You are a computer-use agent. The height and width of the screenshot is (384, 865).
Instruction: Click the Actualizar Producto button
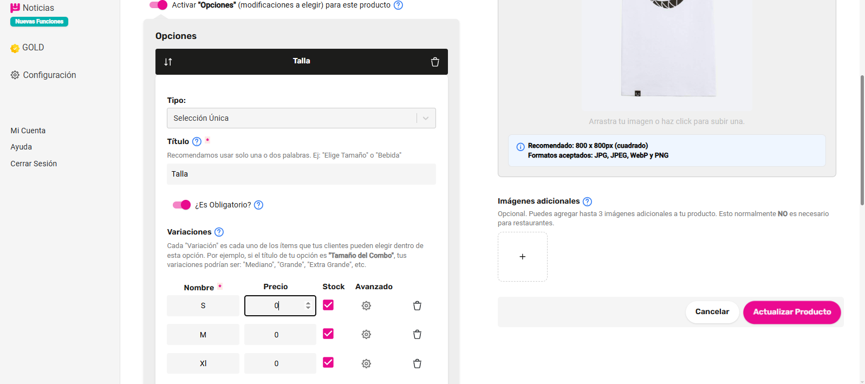coord(791,312)
